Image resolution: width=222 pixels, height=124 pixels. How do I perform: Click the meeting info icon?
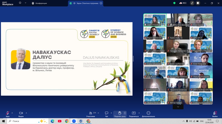pos(20,3)
